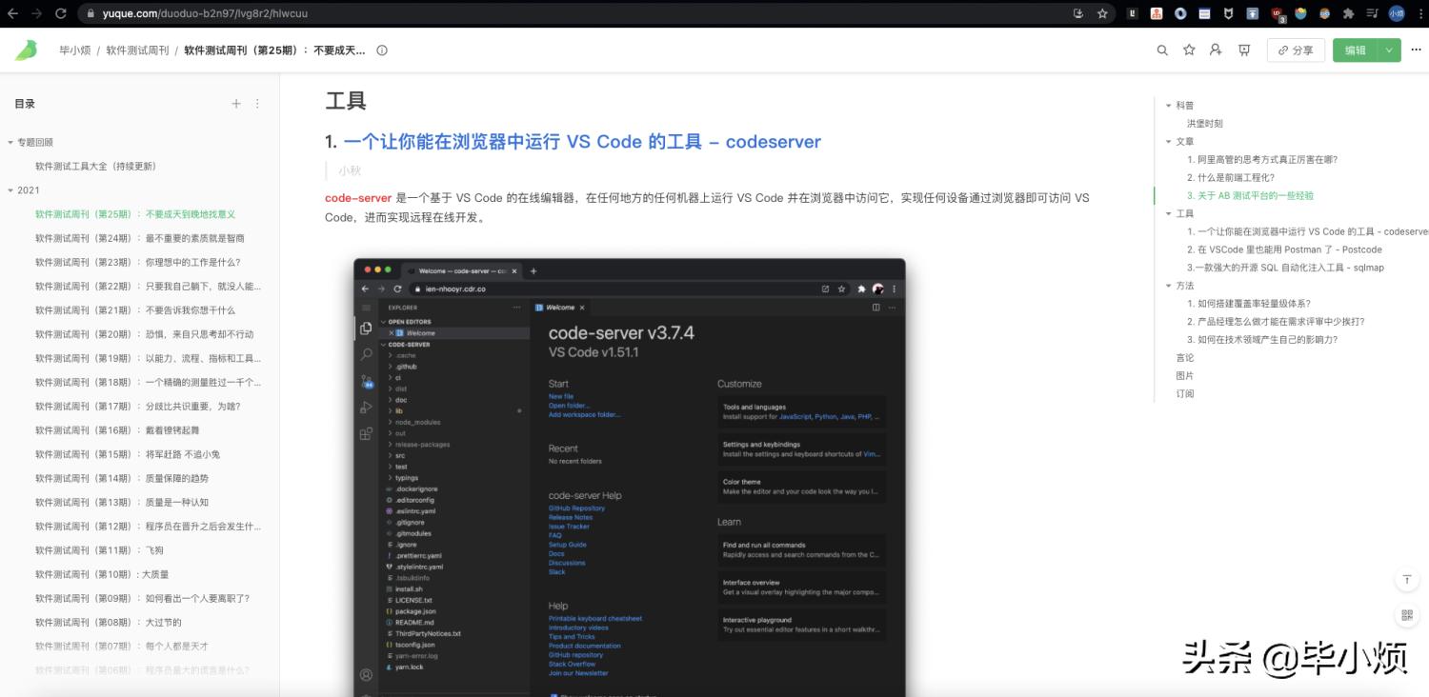The height and width of the screenshot is (697, 1429).
Task: Jump to 什么是前端工程化？ in the outline
Action: 1231,178
